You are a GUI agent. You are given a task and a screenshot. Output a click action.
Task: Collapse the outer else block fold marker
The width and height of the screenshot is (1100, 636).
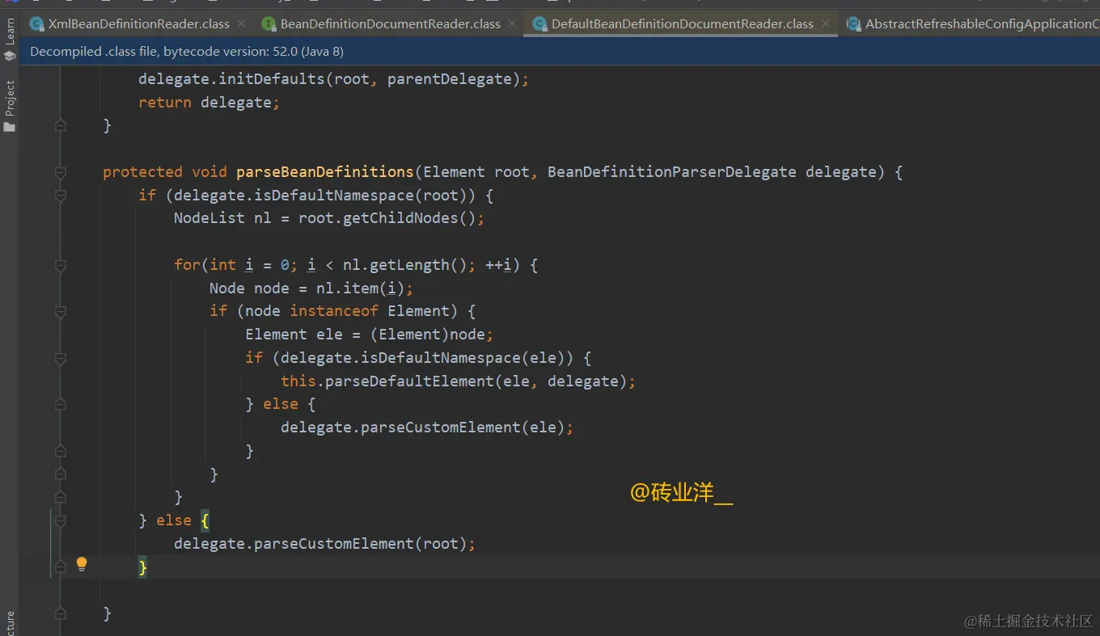click(x=60, y=521)
